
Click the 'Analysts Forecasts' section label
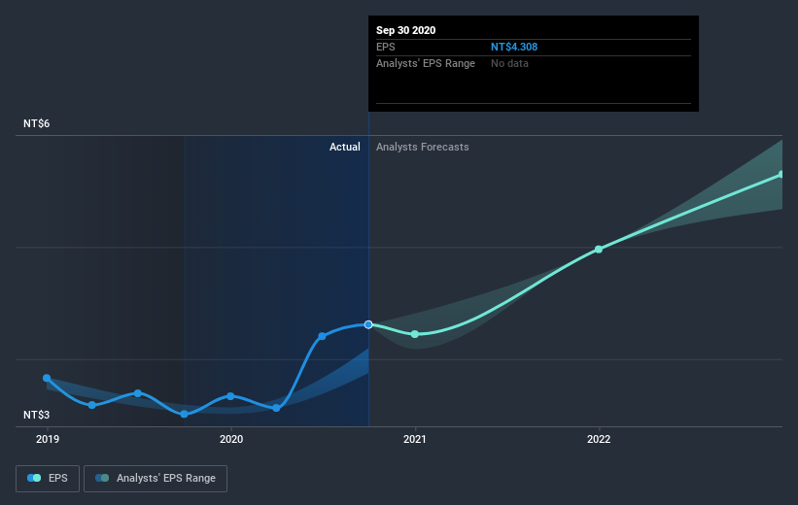tap(423, 147)
